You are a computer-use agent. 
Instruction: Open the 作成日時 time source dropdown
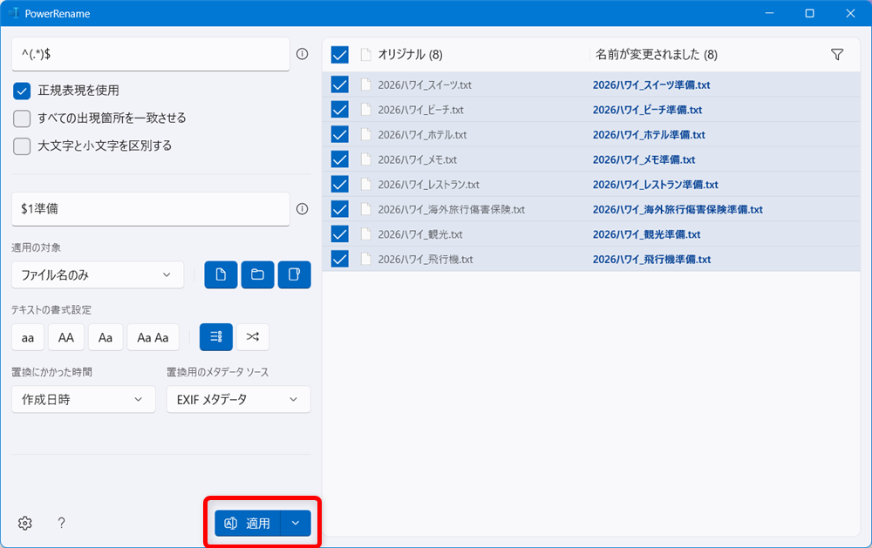(83, 399)
